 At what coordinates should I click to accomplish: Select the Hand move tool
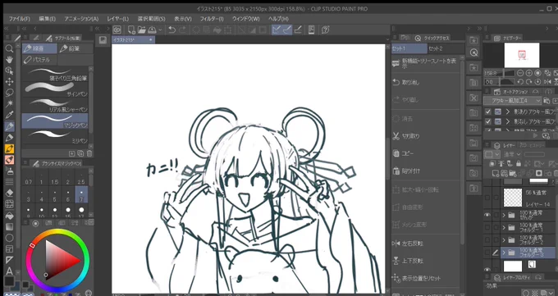pyautogui.click(x=9, y=60)
